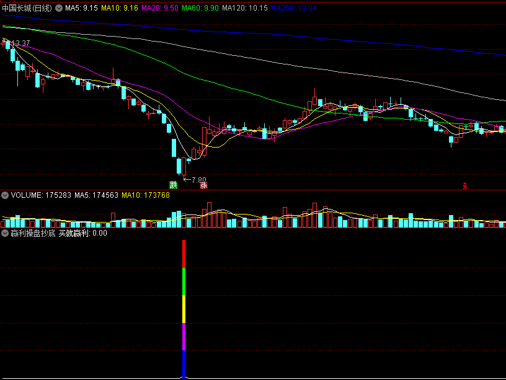Click the 赢利操盘抄底 indicator name
The width and height of the screenshot is (506, 380).
[x=33, y=233]
